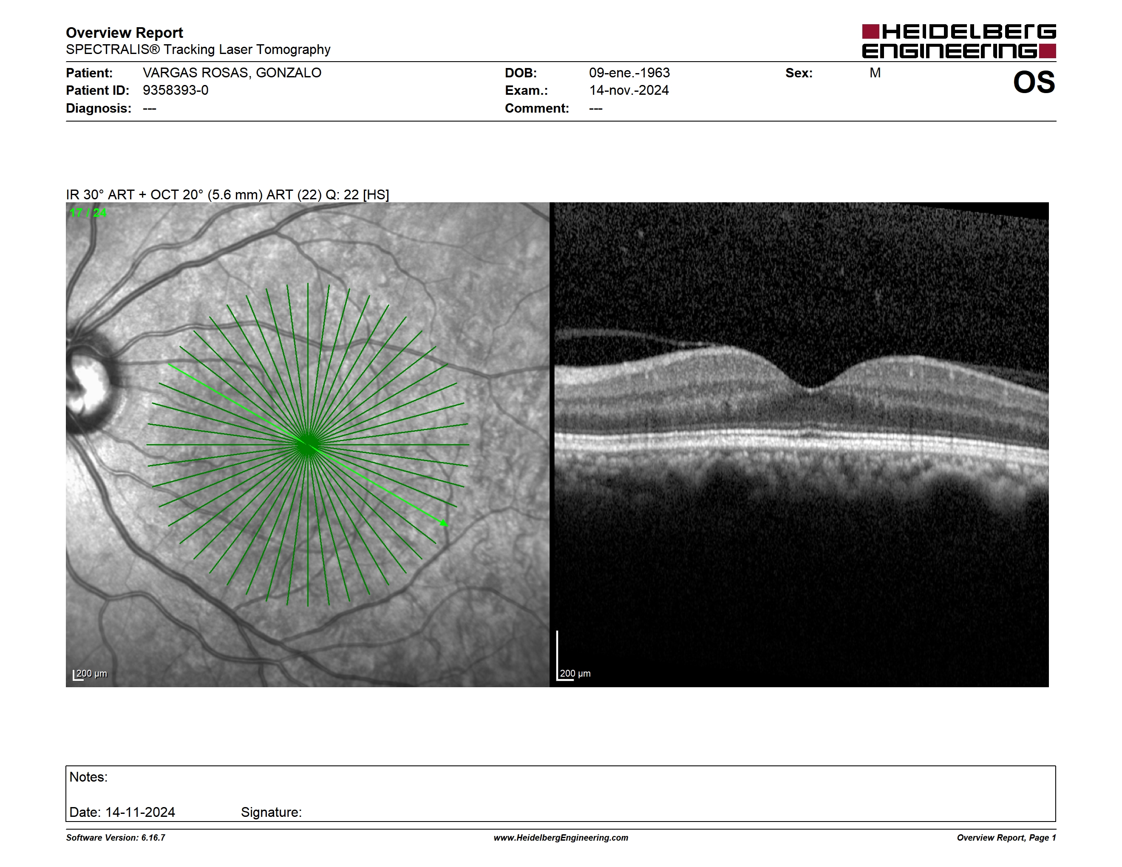Click patient name 'VARGAS ROSAS, GONZALO'

tap(232, 73)
